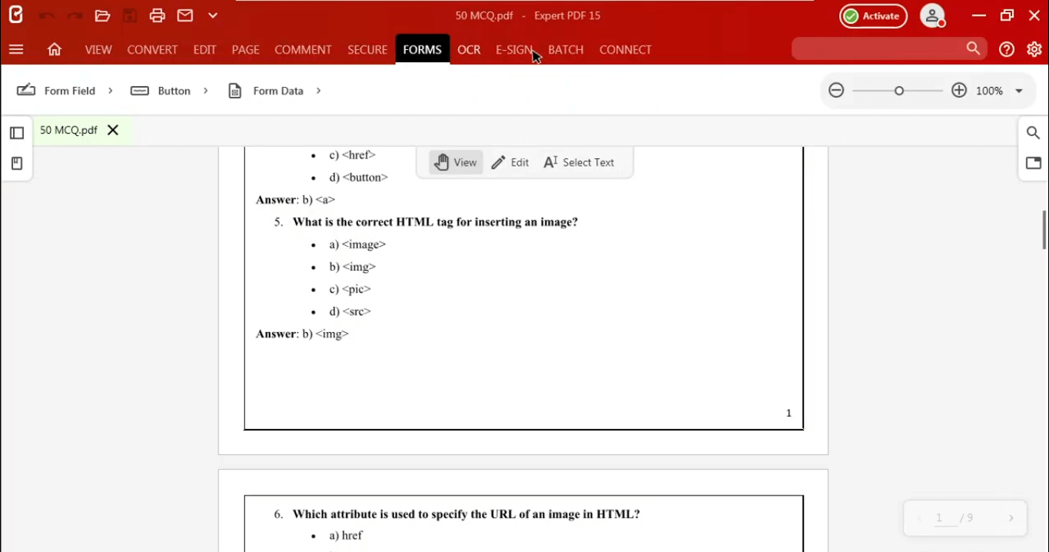Select the FORMS tab
Viewport: 1049px width, 552px height.
423,50
